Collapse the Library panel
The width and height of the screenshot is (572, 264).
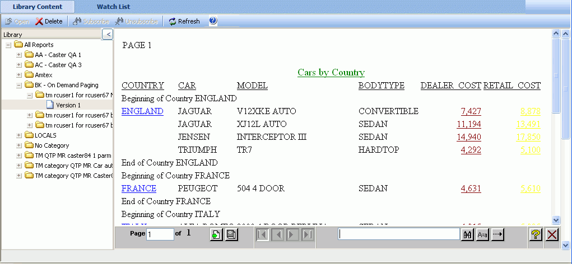(x=108, y=35)
